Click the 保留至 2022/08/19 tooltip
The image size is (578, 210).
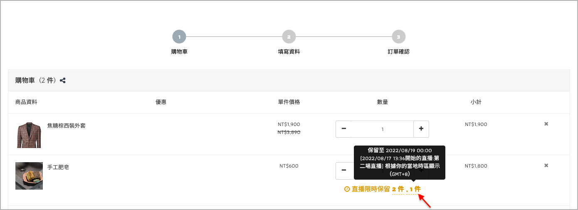pos(400,163)
